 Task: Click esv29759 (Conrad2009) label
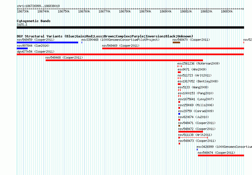[x=196, y=111]
